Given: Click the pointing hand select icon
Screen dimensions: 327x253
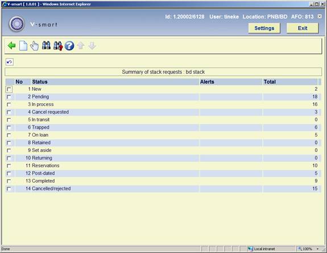Looking at the screenshot, I should coord(35,45).
